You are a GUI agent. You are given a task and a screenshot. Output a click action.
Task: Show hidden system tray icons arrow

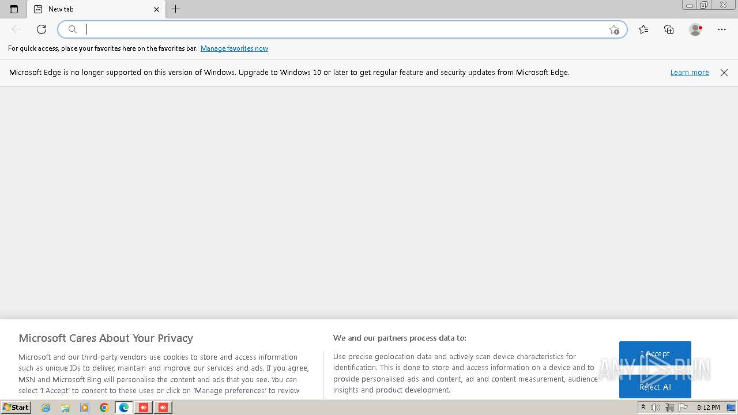tap(643, 408)
